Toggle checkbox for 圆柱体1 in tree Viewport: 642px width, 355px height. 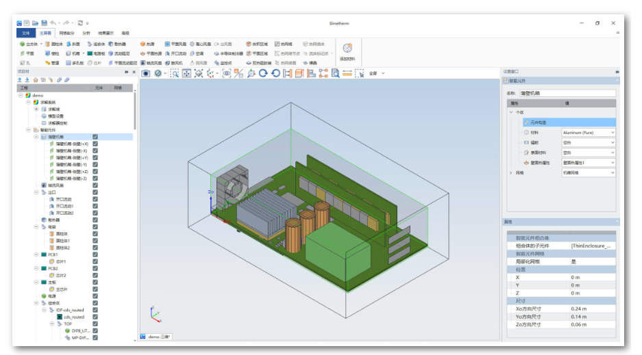click(95, 241)
